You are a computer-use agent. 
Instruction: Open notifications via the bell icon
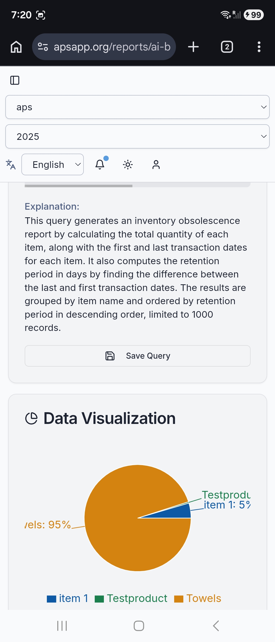coord(100,165)
